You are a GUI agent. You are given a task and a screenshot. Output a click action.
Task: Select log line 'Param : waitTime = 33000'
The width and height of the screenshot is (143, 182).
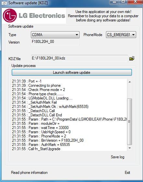(40, 128)
